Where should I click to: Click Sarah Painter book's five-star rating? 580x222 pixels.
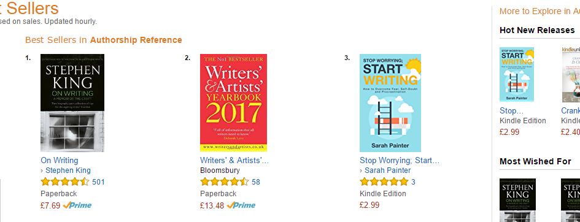[x=384, y=182]
